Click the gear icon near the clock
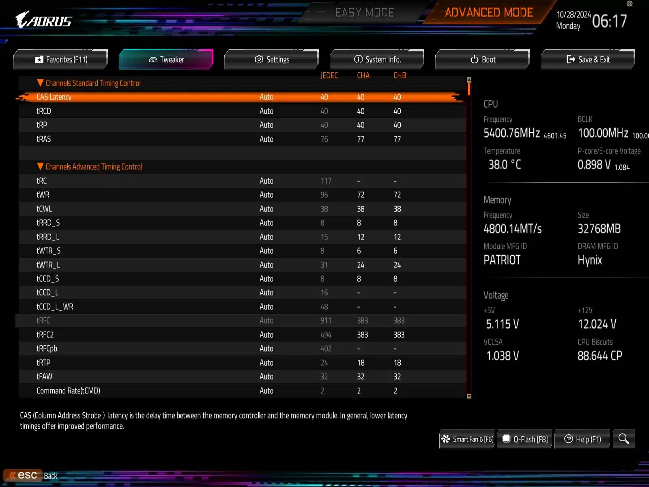This screenshot has height=487, width=649. [x=630, y=4]
